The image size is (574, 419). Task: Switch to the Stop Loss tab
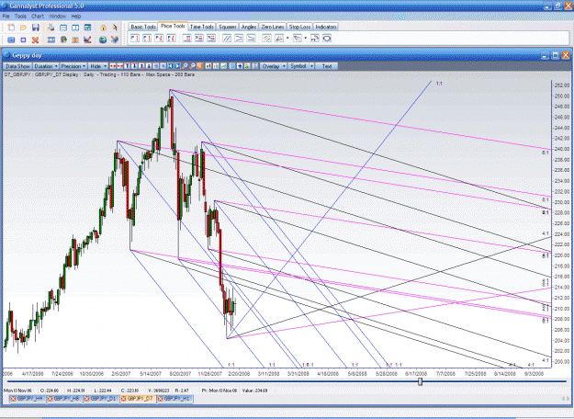click(x=299, y=27)
